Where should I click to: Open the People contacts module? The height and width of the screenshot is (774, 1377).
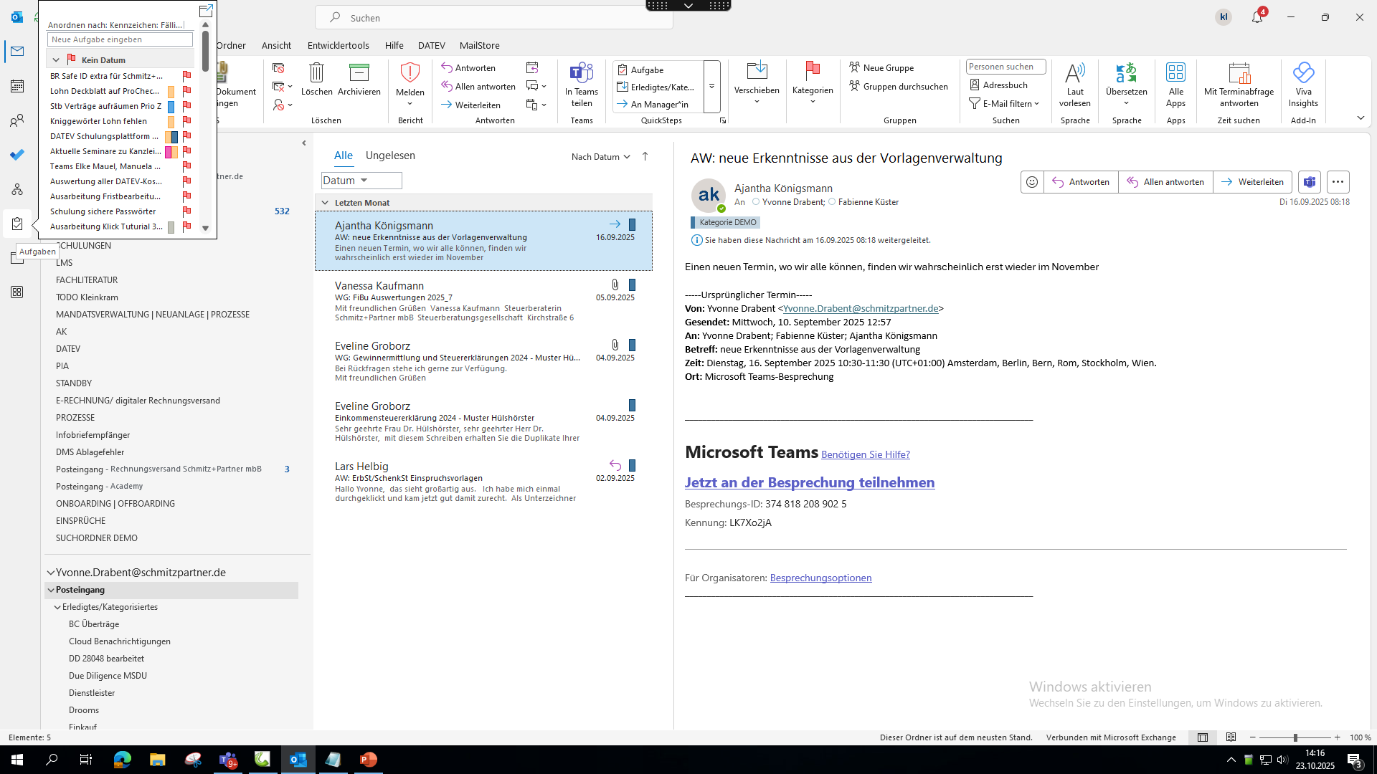pos(17,120)
